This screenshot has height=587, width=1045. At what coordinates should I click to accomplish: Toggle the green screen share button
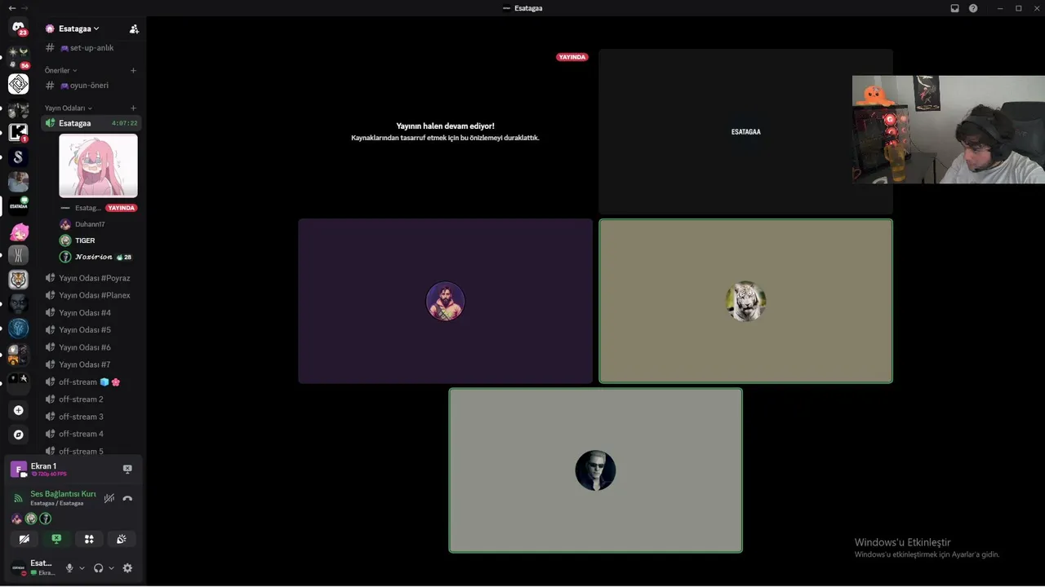click(x=56, y=539)
